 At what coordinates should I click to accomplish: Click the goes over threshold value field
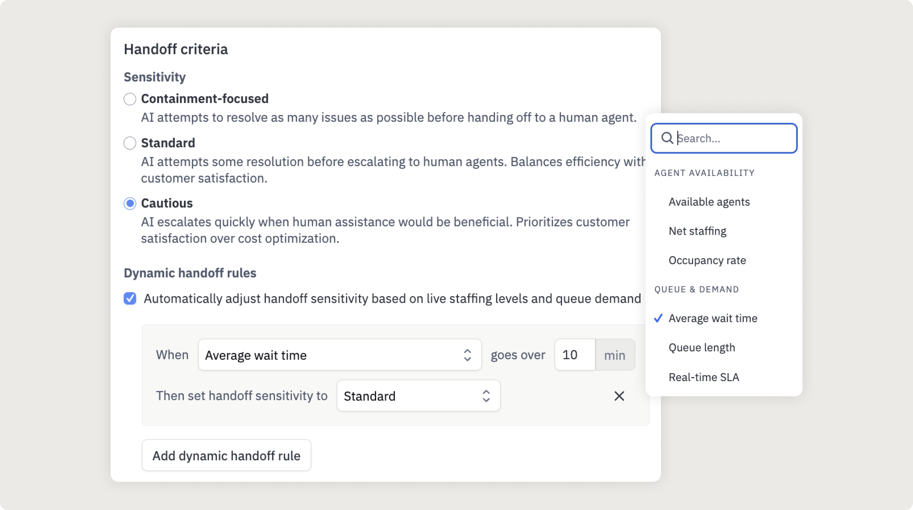coord(574,355)
